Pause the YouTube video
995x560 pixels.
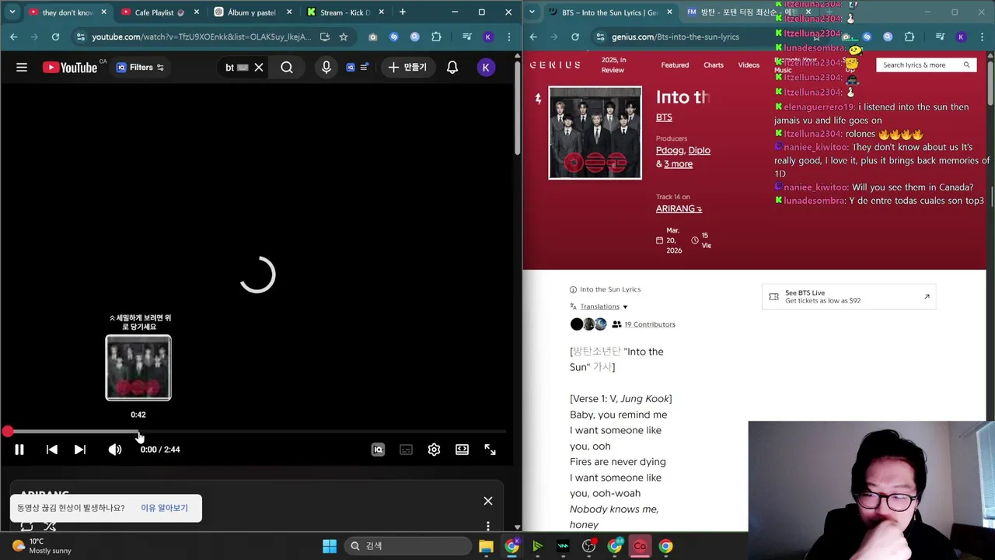(x=19, y=450)
